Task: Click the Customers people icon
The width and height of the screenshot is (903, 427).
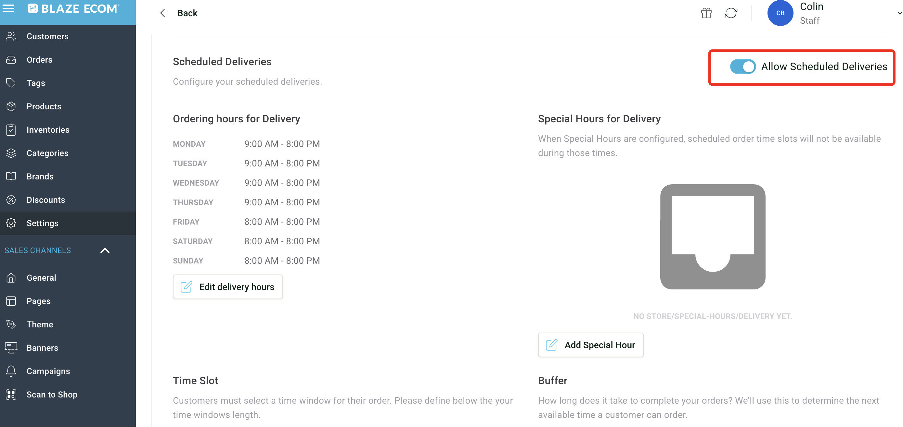Action: (11, 36)
